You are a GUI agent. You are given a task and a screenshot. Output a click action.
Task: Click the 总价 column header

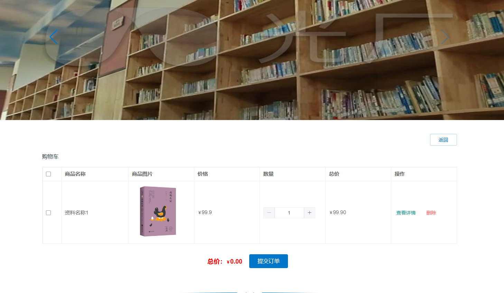(334, 174)
